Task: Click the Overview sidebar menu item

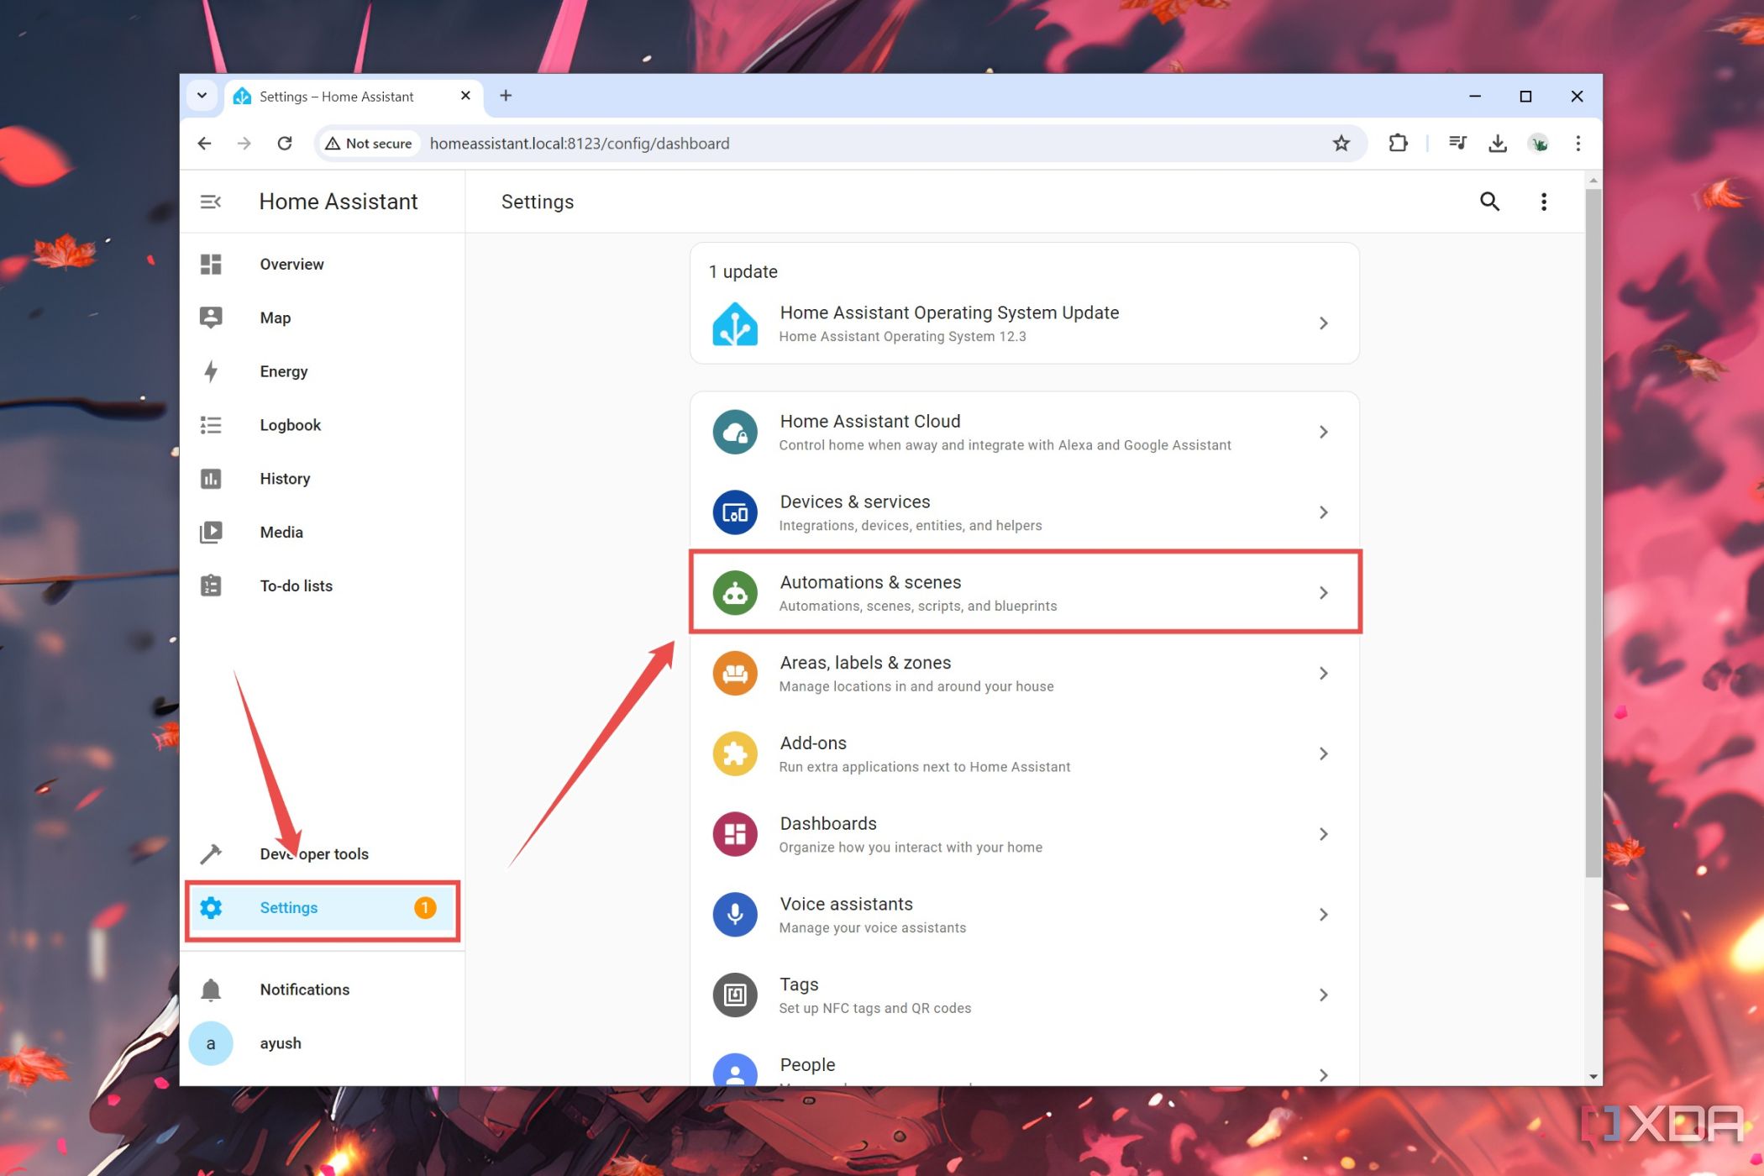Action: pos(291,264)
